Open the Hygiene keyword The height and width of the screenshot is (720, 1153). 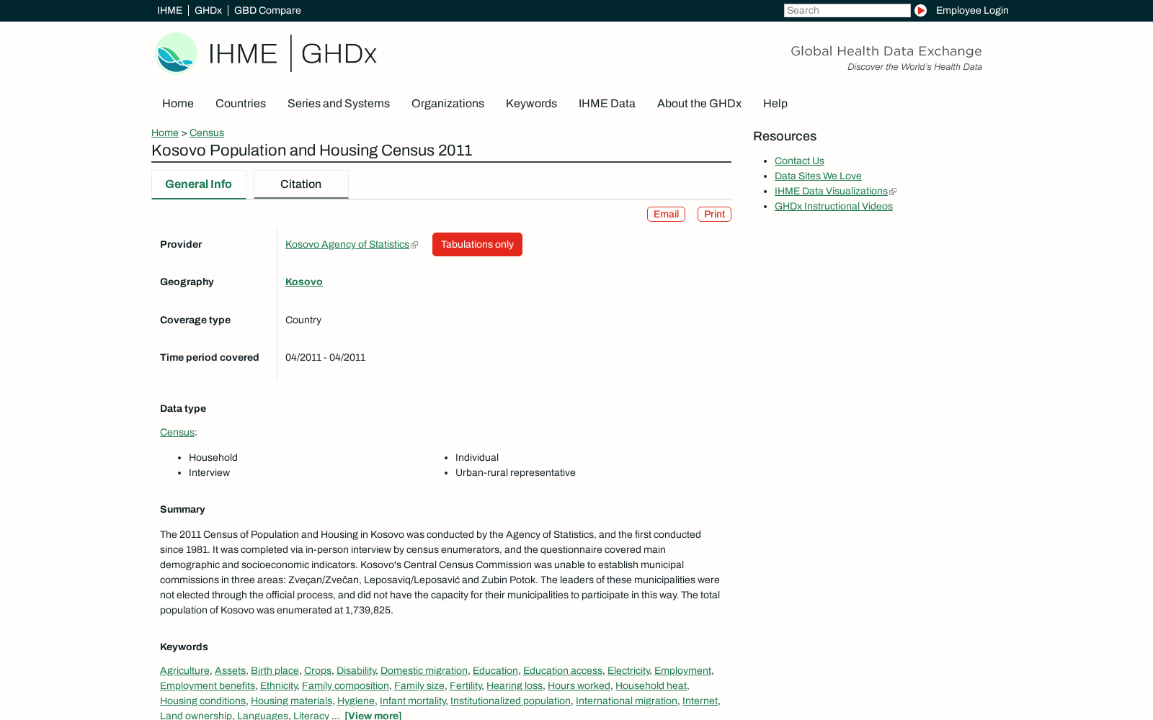[x=356, y=701]
